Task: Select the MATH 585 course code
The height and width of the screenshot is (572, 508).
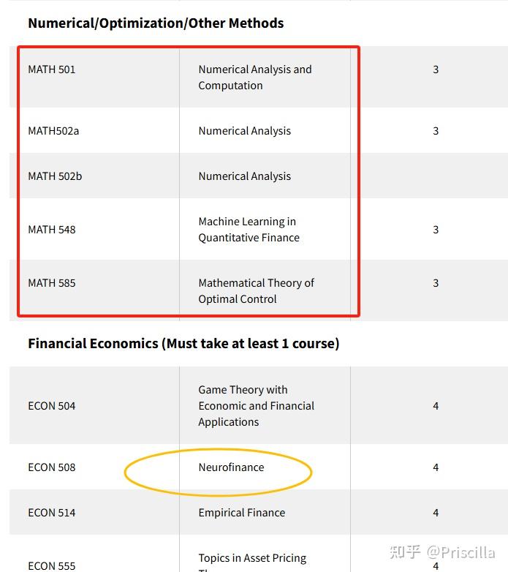Action: (52, 283)
